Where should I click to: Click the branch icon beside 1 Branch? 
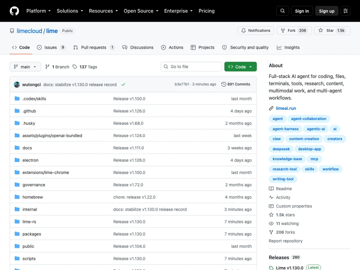pos(47,67)
